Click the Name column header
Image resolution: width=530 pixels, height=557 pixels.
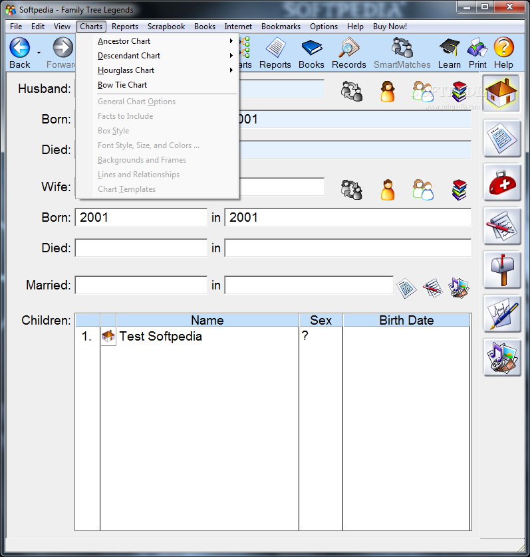pyautogui.click(x=207, y=320)
